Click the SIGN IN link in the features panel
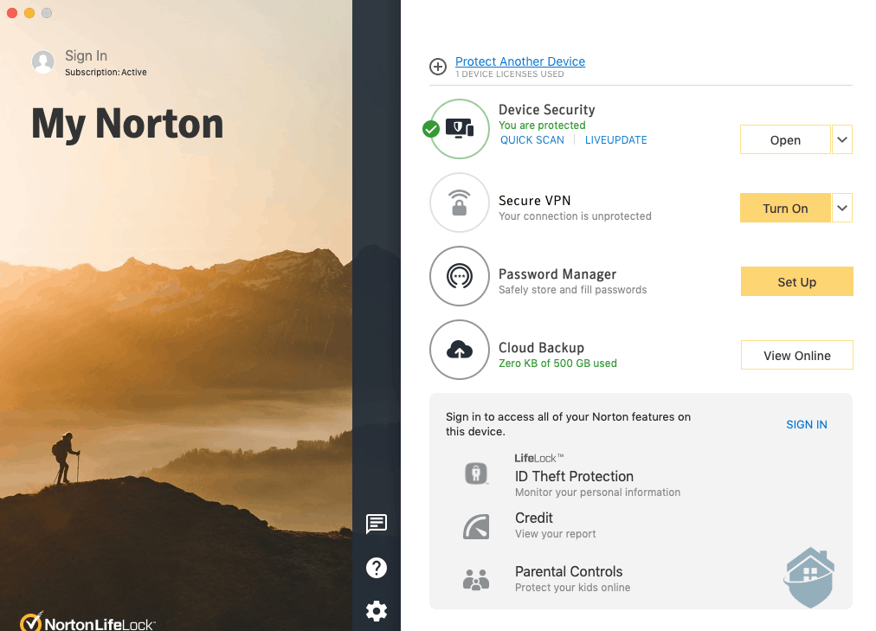This screenshot has height=631, width=876. click(x=806, y=424)
